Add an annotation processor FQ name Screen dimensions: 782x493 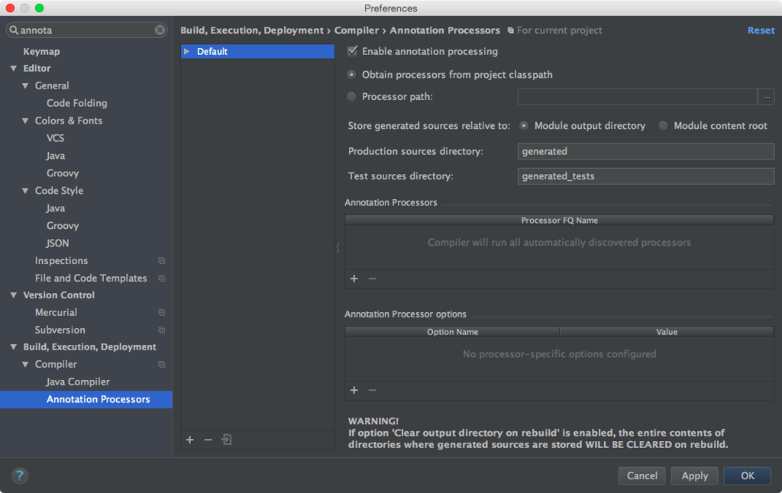[x=354, y=279]
